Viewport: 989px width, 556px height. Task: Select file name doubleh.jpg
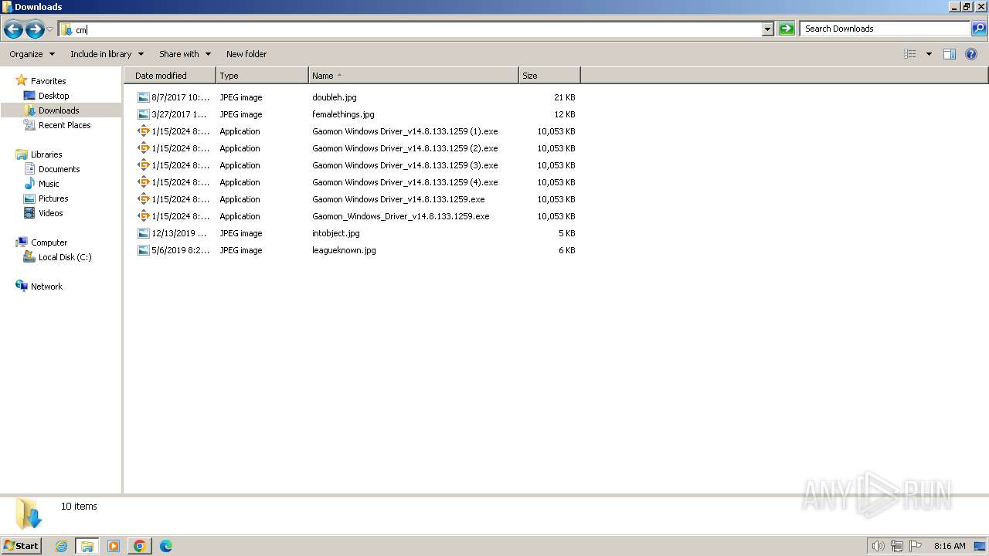pos(335,97)
